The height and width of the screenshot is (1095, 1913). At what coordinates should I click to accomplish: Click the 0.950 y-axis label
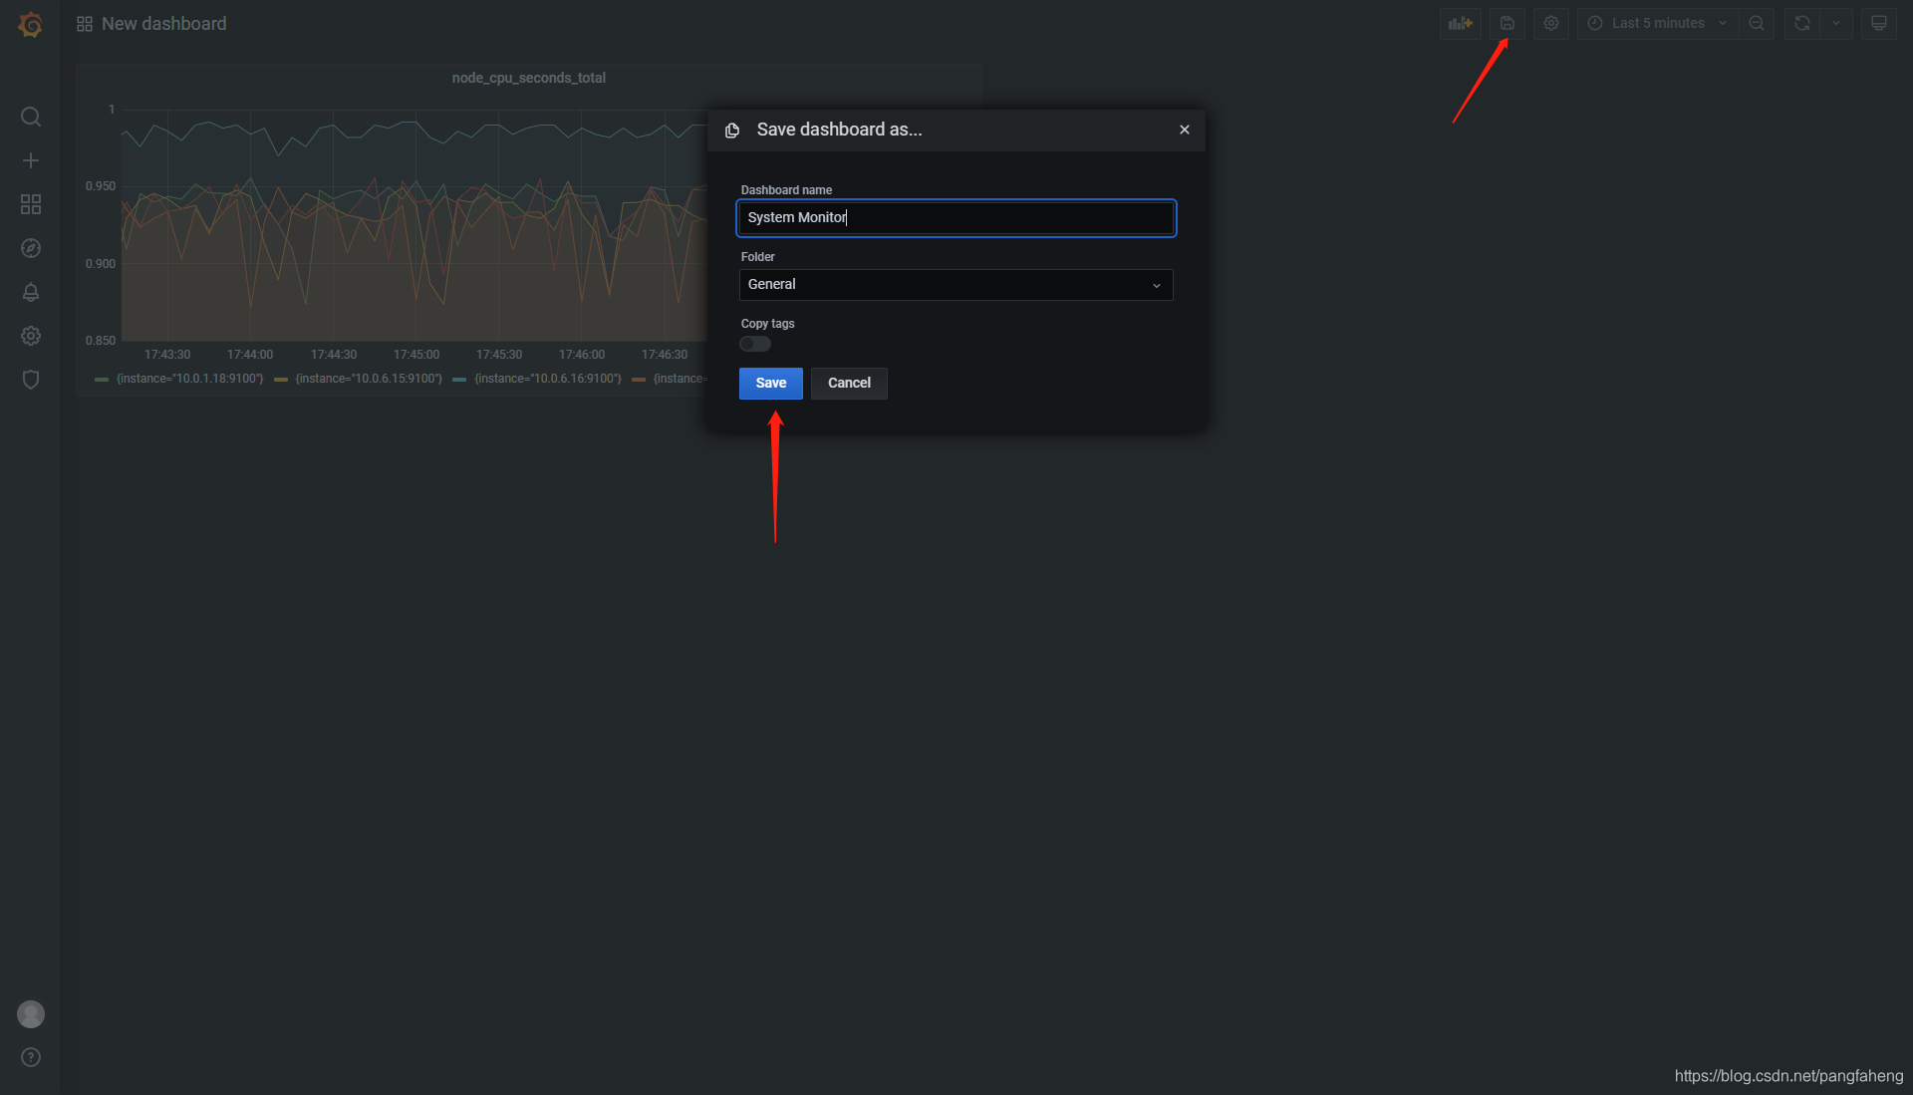coord(101,186)
